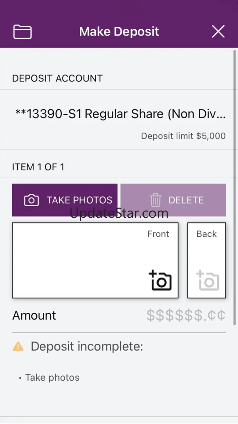Tap the add-photo camera icon for Front
Image resolution: width=238 pixels, height=424 pixels.
tap(160, 280)
